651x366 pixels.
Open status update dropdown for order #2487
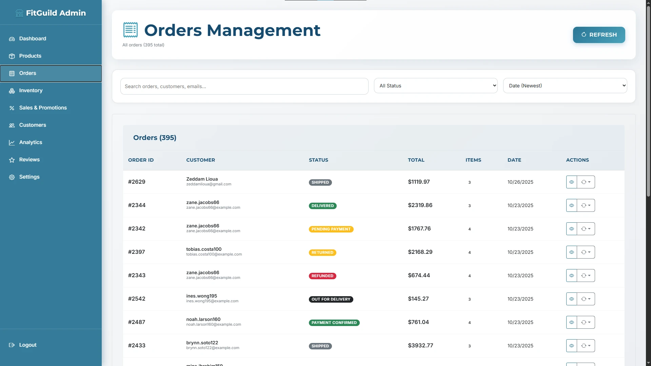(586, 322)
